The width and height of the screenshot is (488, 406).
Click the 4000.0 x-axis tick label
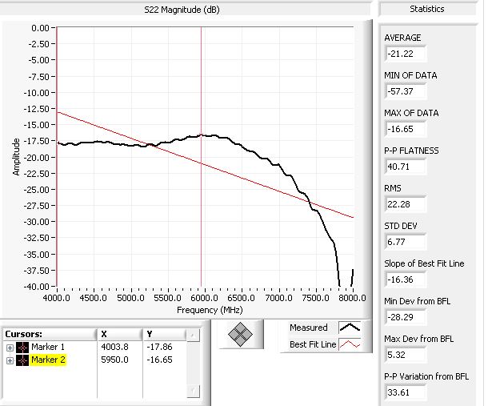[x=56, y=298]
